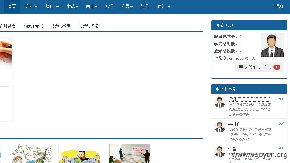Click the user profile avatar photo

[272, 45]
